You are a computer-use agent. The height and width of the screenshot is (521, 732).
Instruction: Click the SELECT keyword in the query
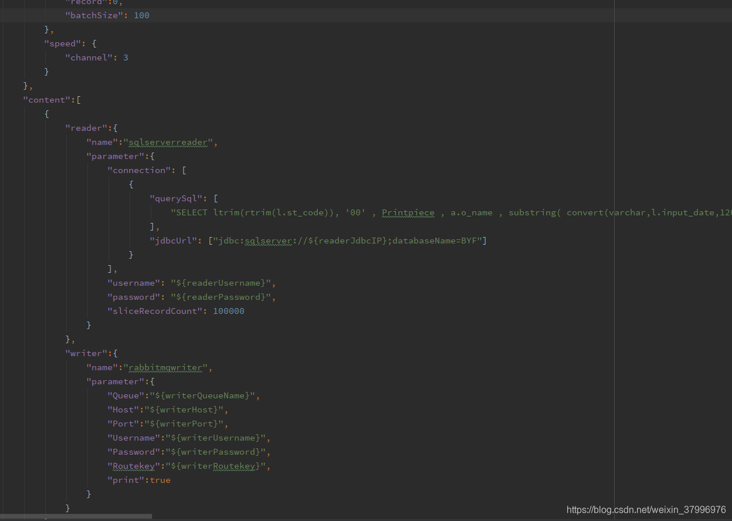point(192,212)
